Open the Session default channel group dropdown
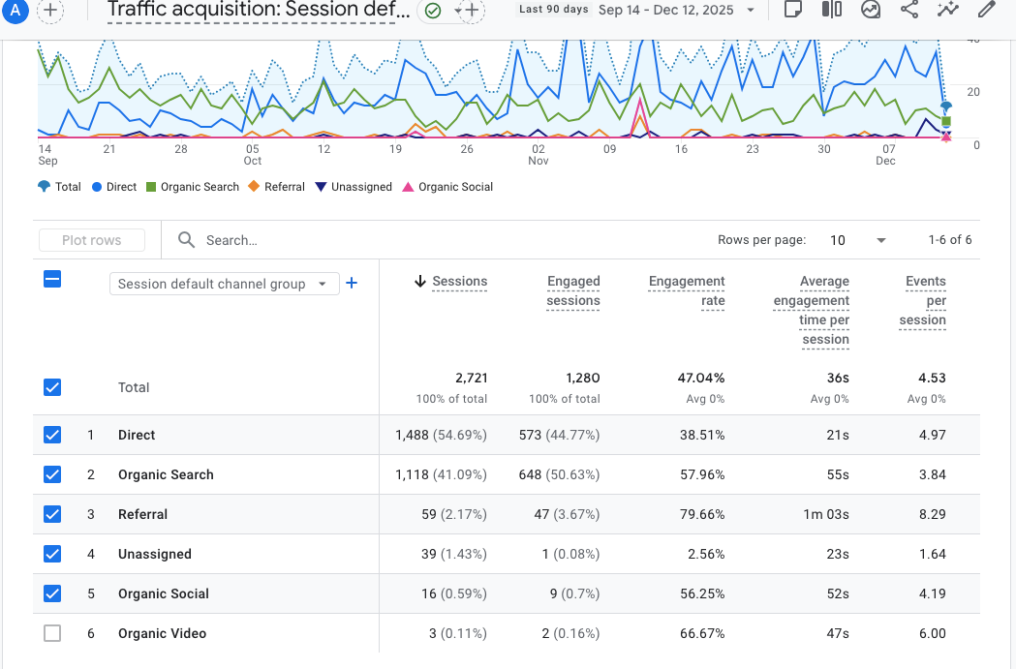Image resolution: width=1016 pixels, height=669 pixels. tap(224, 284)
